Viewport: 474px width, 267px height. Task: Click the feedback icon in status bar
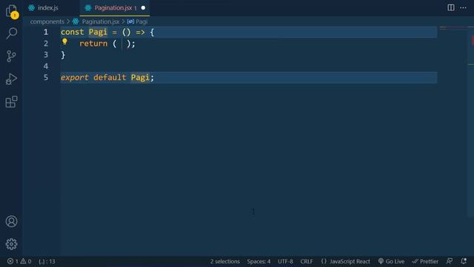point(450,261)
